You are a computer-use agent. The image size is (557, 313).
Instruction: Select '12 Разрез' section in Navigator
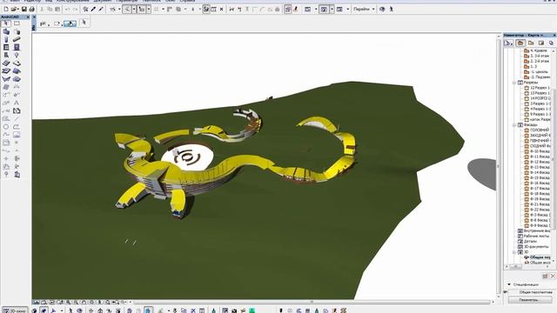(x=540, y=88)
